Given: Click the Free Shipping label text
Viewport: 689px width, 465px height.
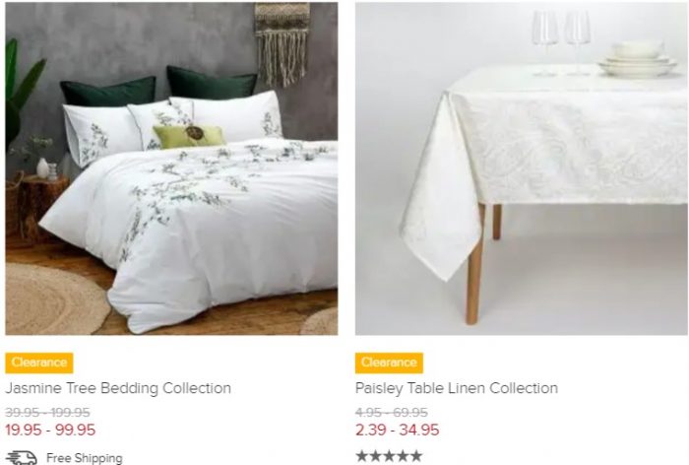Looking at the screenshot, I should (85, 458).
